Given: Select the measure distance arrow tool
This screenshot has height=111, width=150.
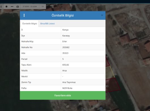Looking at the screenshot, I should click(x=12, y=6).
